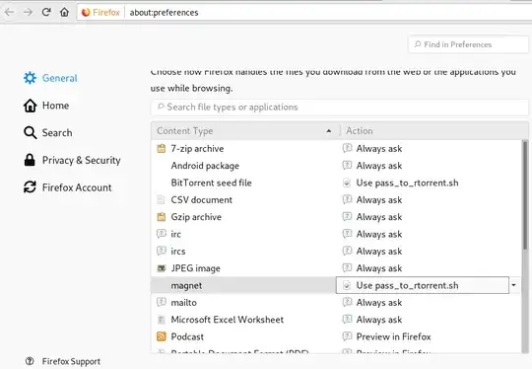532x369 pixels.
Task: Open the Firefox Support link
Action: coord(63,361)
